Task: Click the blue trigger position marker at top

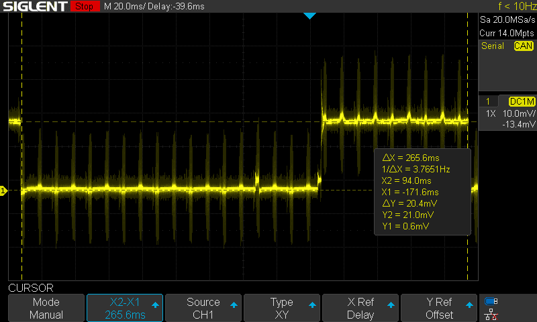Action: tap(309, 15)
